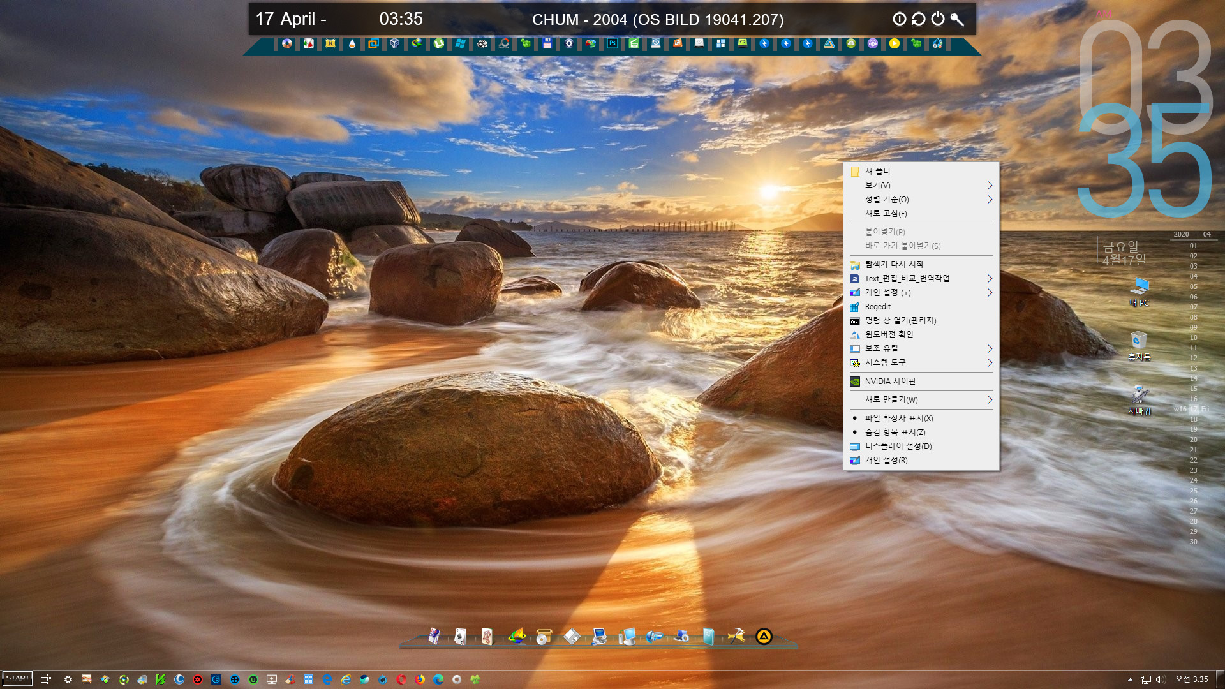Image resolution: width=1225 pixels, height=689 pixels.
Task: Choose 새로 고침(E) from context menu
Action: point(921,213)
